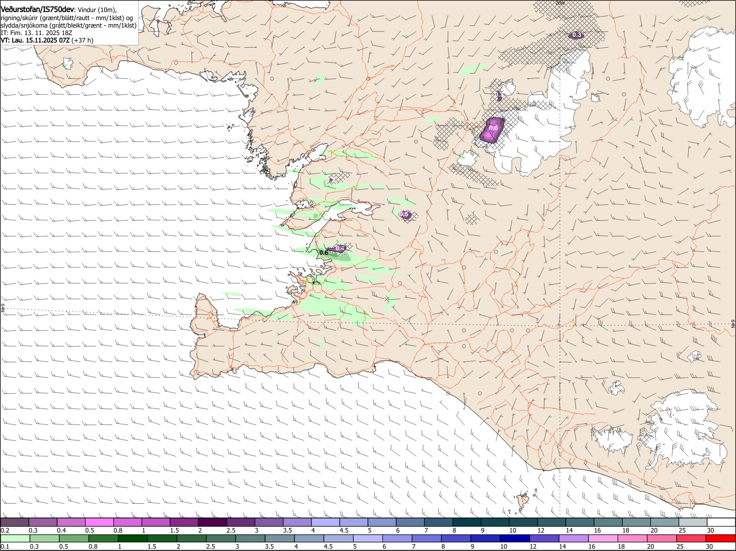This screenshot has height=551, width=736.
Task: Click the 30 tick label on lower scale
Action: point(710,546)
